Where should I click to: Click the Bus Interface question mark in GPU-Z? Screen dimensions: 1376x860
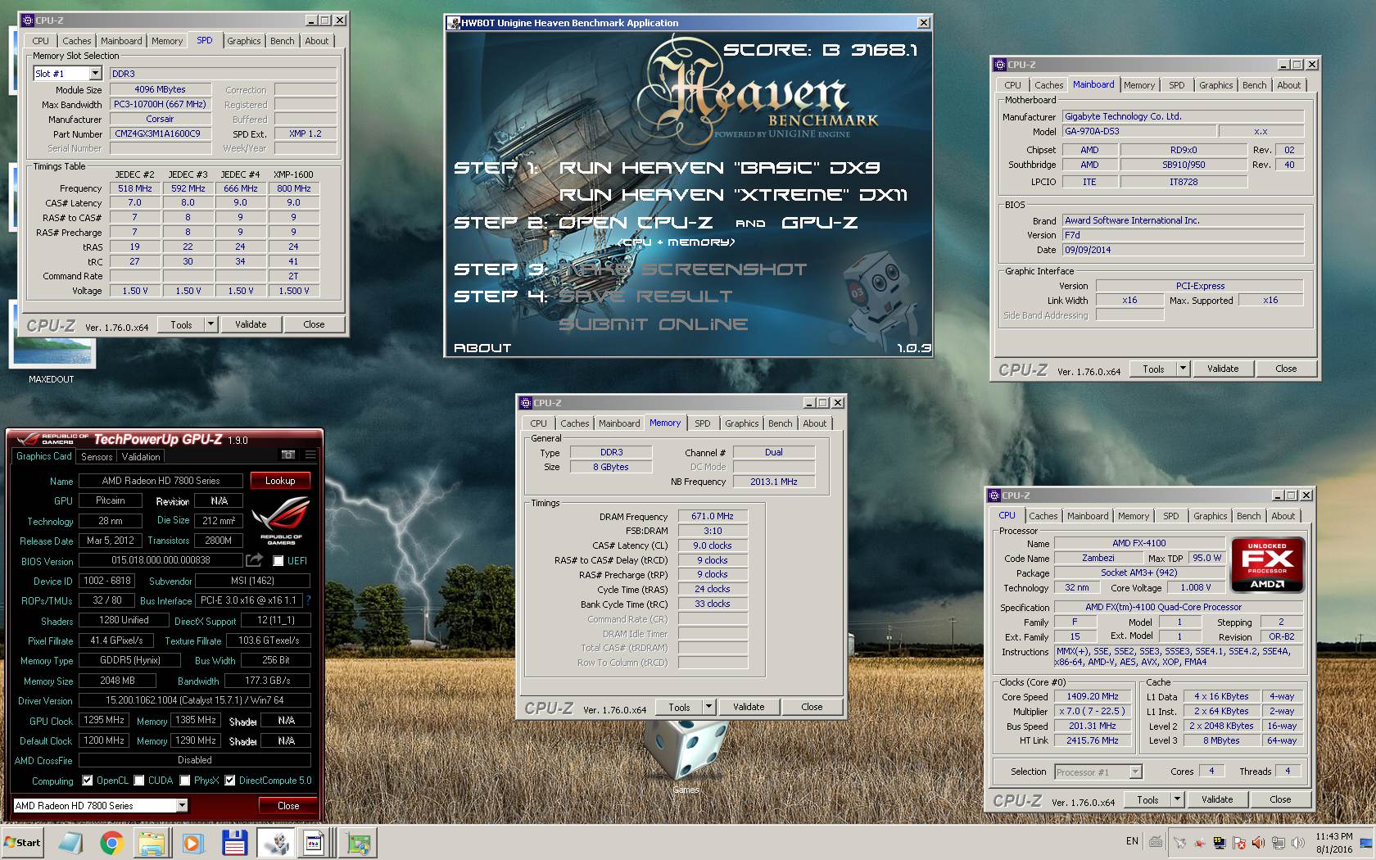tap(308, 600)
